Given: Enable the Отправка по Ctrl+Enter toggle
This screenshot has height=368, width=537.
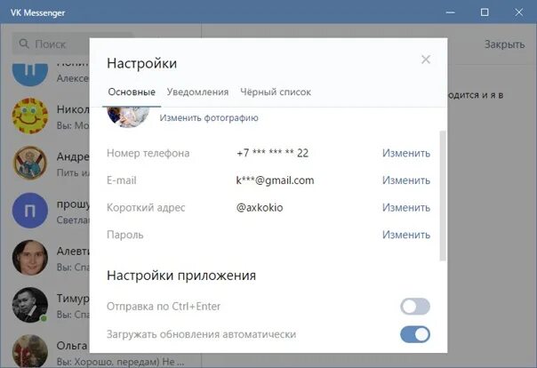Looking at the screenshot, I should (x=415, y=307).
